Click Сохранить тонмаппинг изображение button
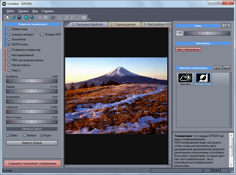The width and height of the screenshot is (236, 175). tap(32, 164)
